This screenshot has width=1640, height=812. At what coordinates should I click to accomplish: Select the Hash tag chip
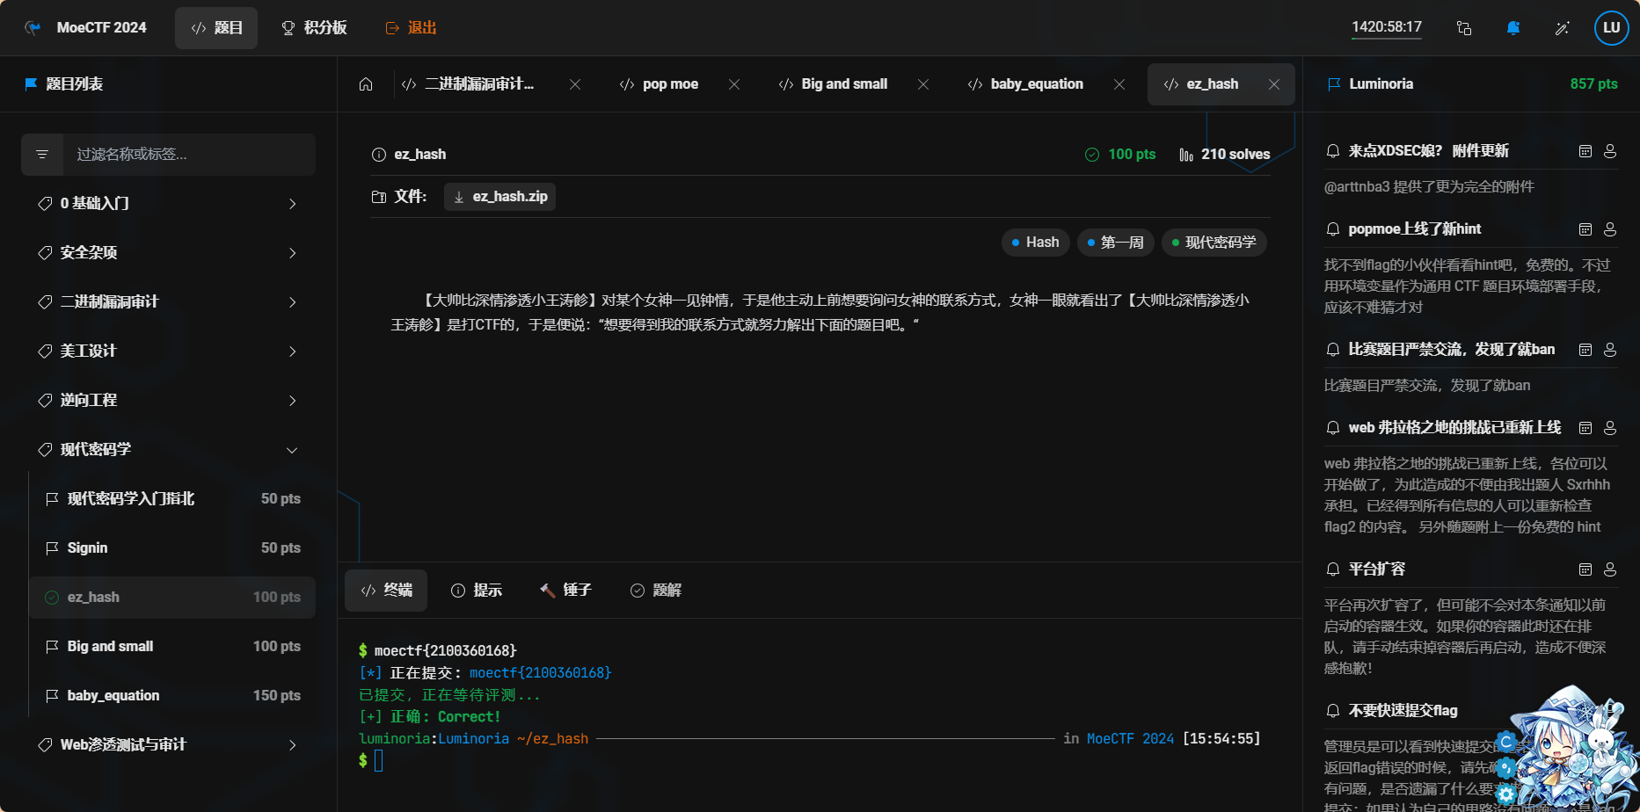click(1035, 243)
